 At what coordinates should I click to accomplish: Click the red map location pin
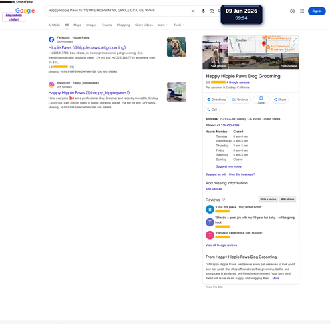tap(264, 43)
